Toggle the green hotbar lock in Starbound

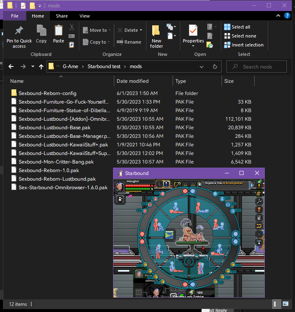(260, 181)
